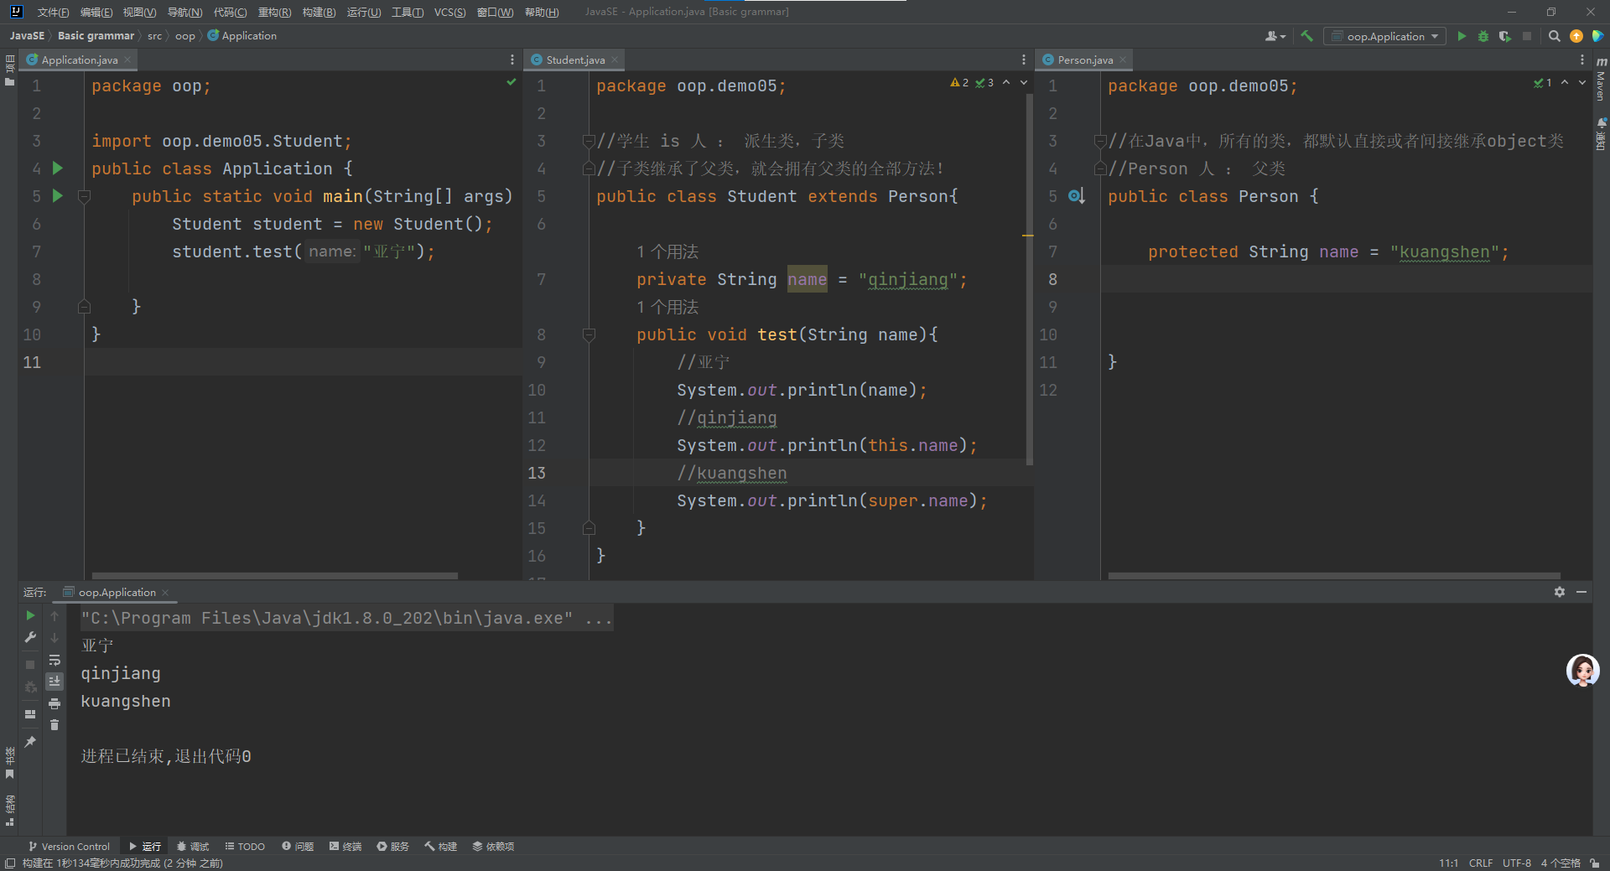Open the run configuration oop.Application dropdown
Screen dimensions: 1610x871
[x=1384, y=36]
